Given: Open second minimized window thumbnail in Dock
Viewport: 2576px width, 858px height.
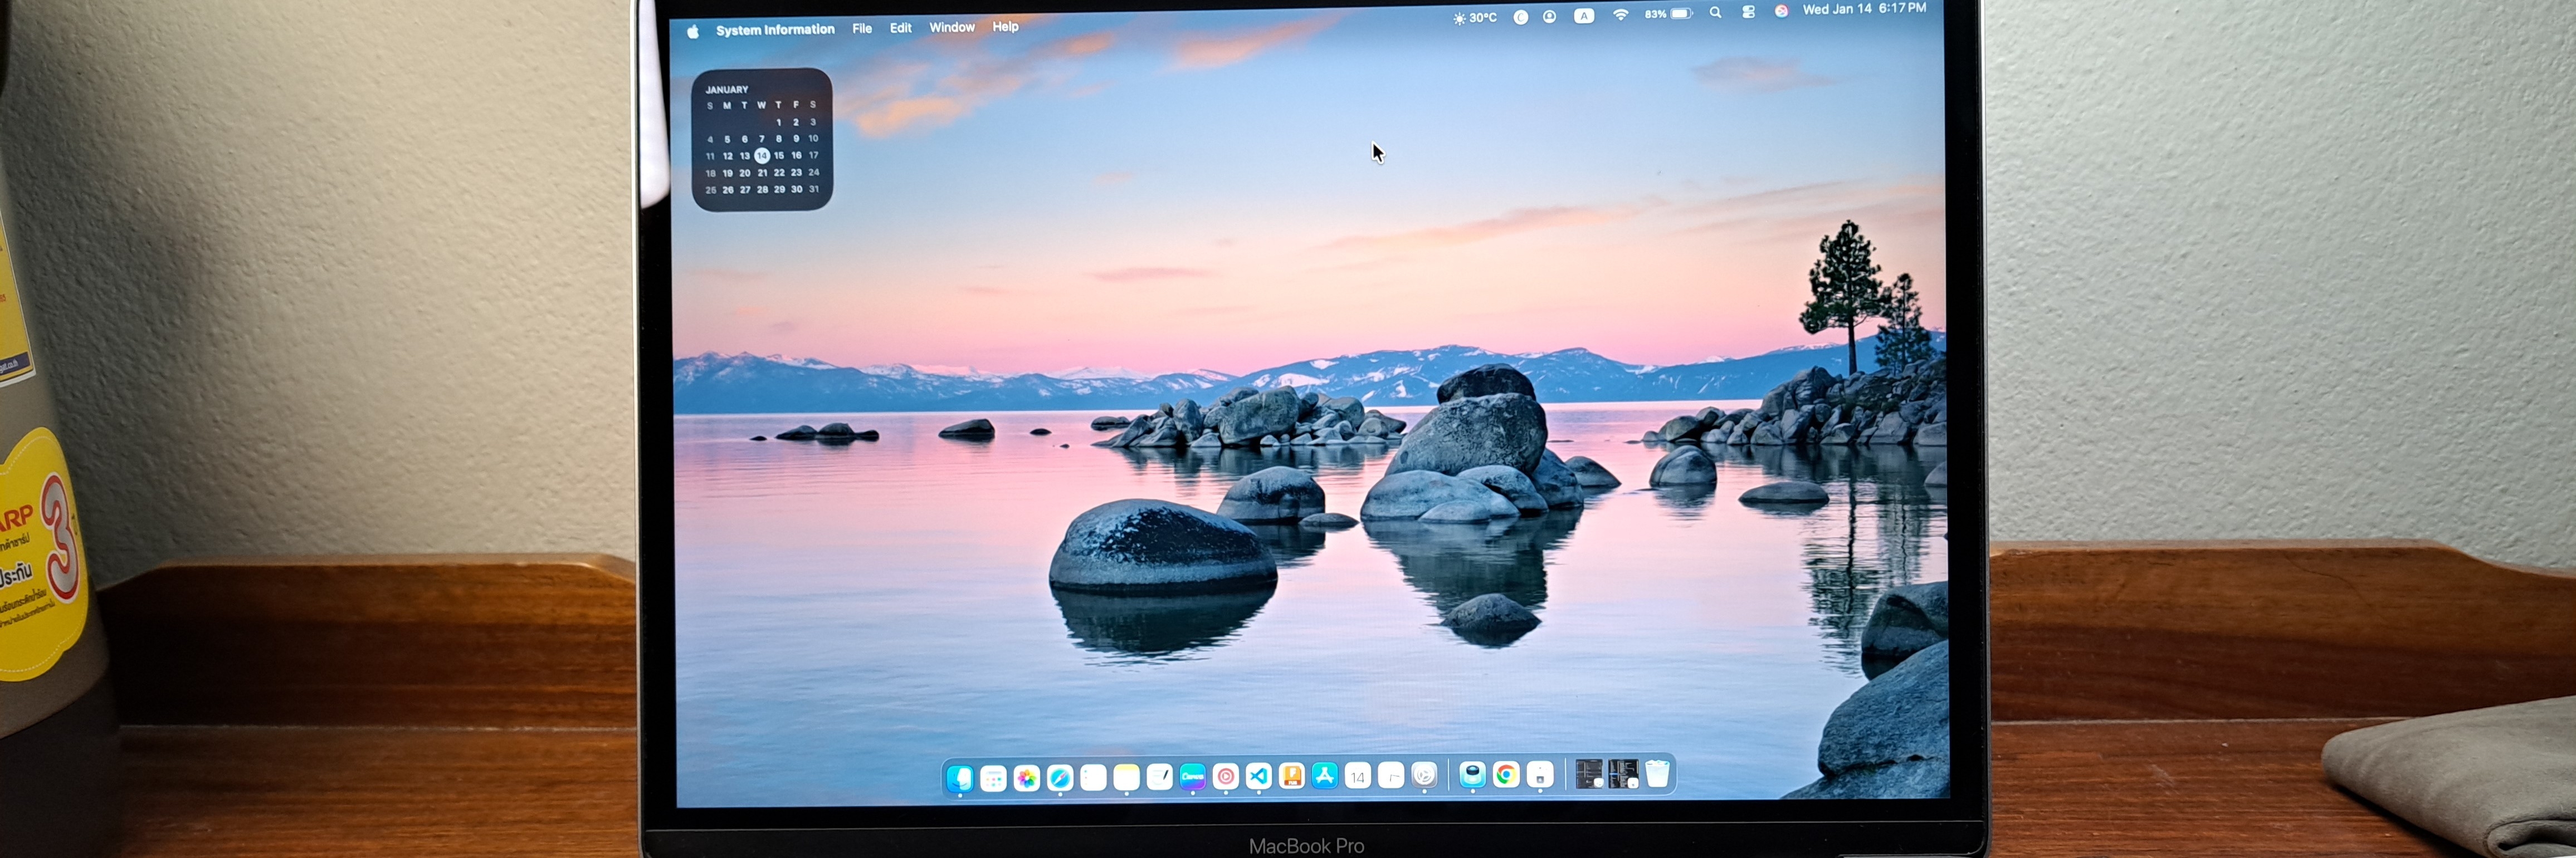Looking at the screenshot, I should (1624, 775).
